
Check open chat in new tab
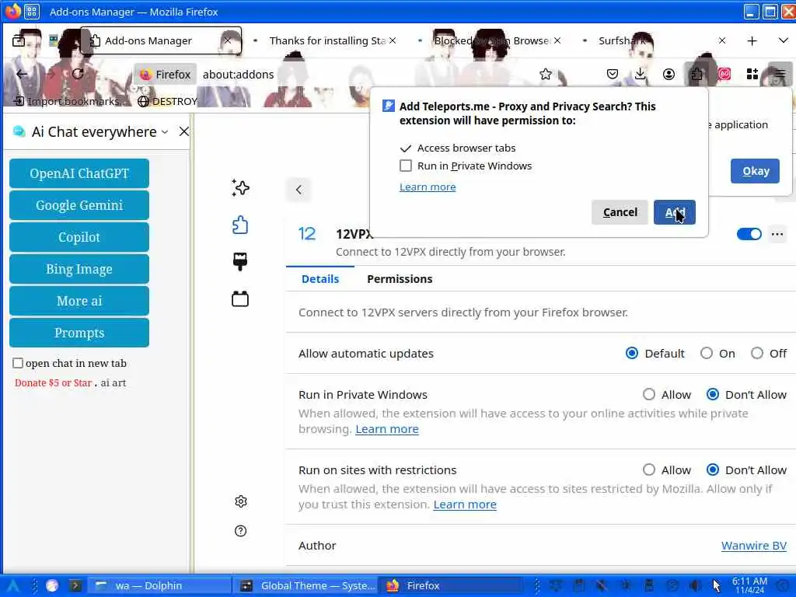coord(18,363)
